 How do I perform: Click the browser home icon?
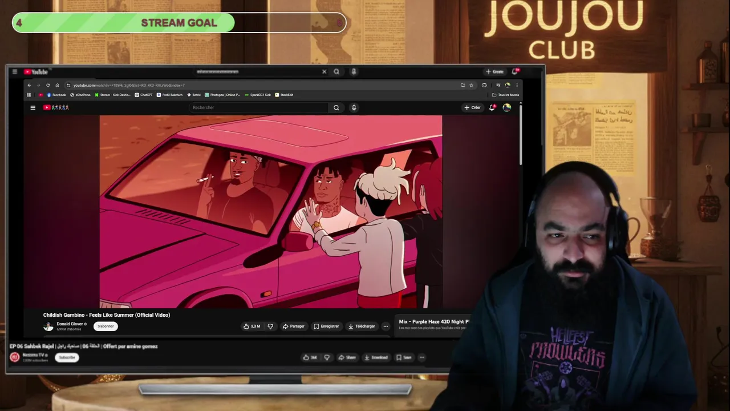pos(57,85)
